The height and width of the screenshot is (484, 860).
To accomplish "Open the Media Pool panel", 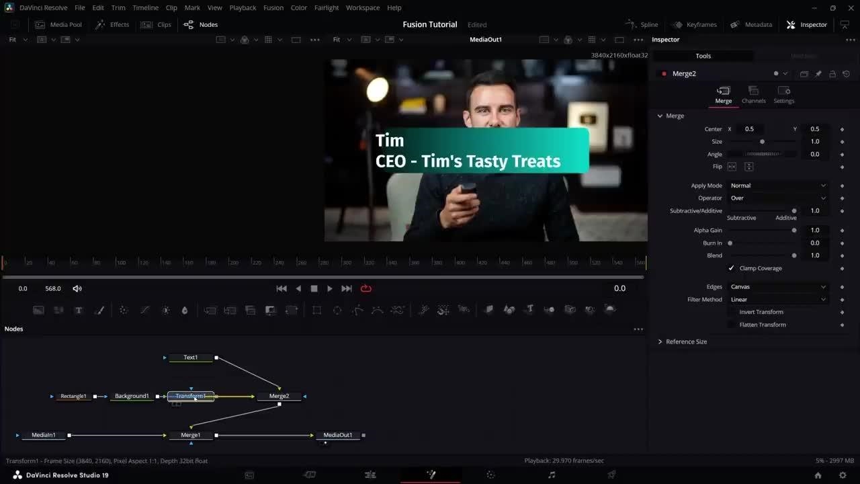I will (x=58, y=25).
